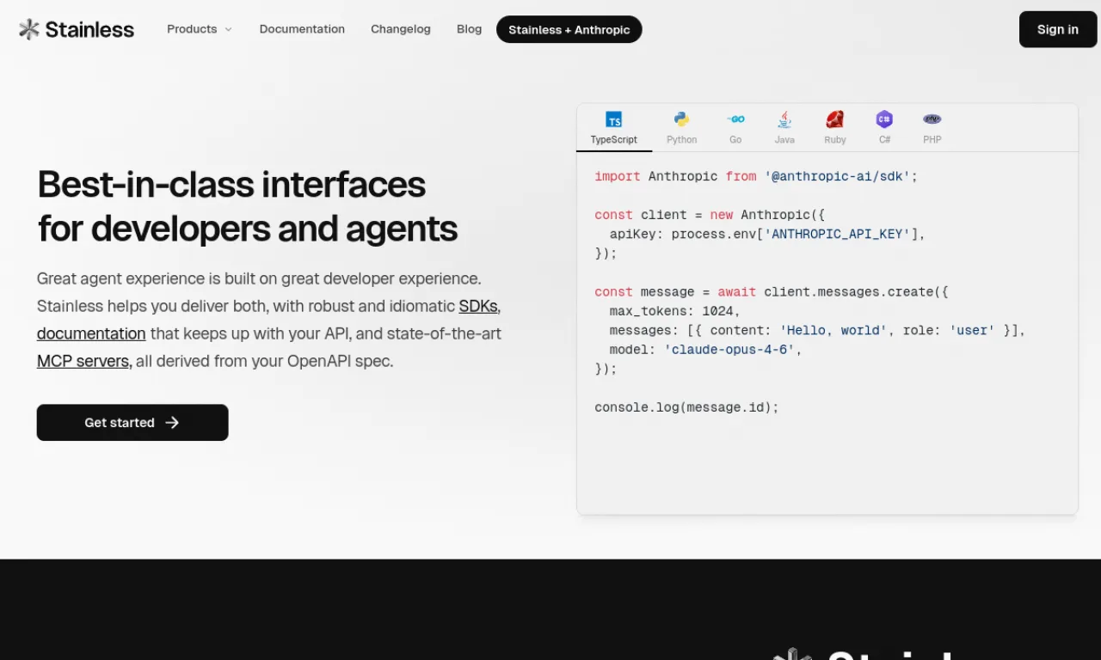The image size is (1101, 660).
Task: Select the Python language icon
Action: (x=681, y=119)
